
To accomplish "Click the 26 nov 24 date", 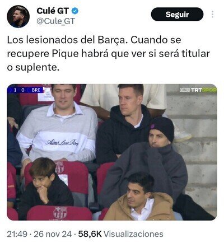I will [x=53, y=234].
